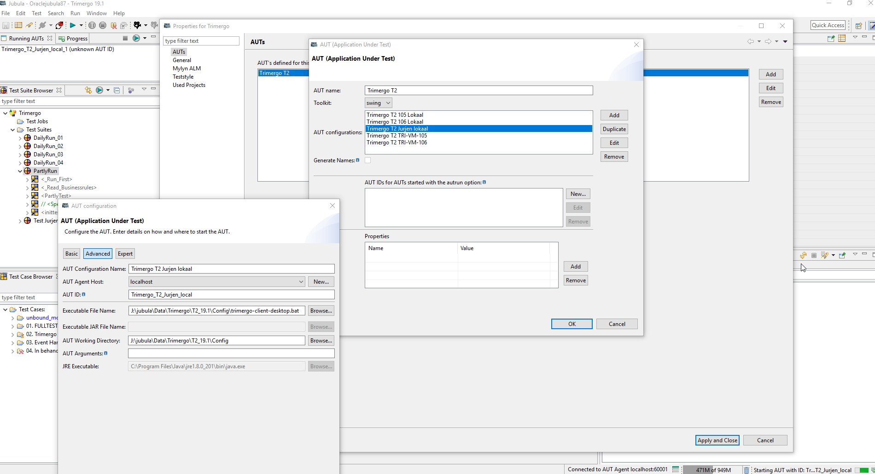875x474 pixels.
Task: Click Cancel in the AUT dialog
Action: [x=617, y=324]
